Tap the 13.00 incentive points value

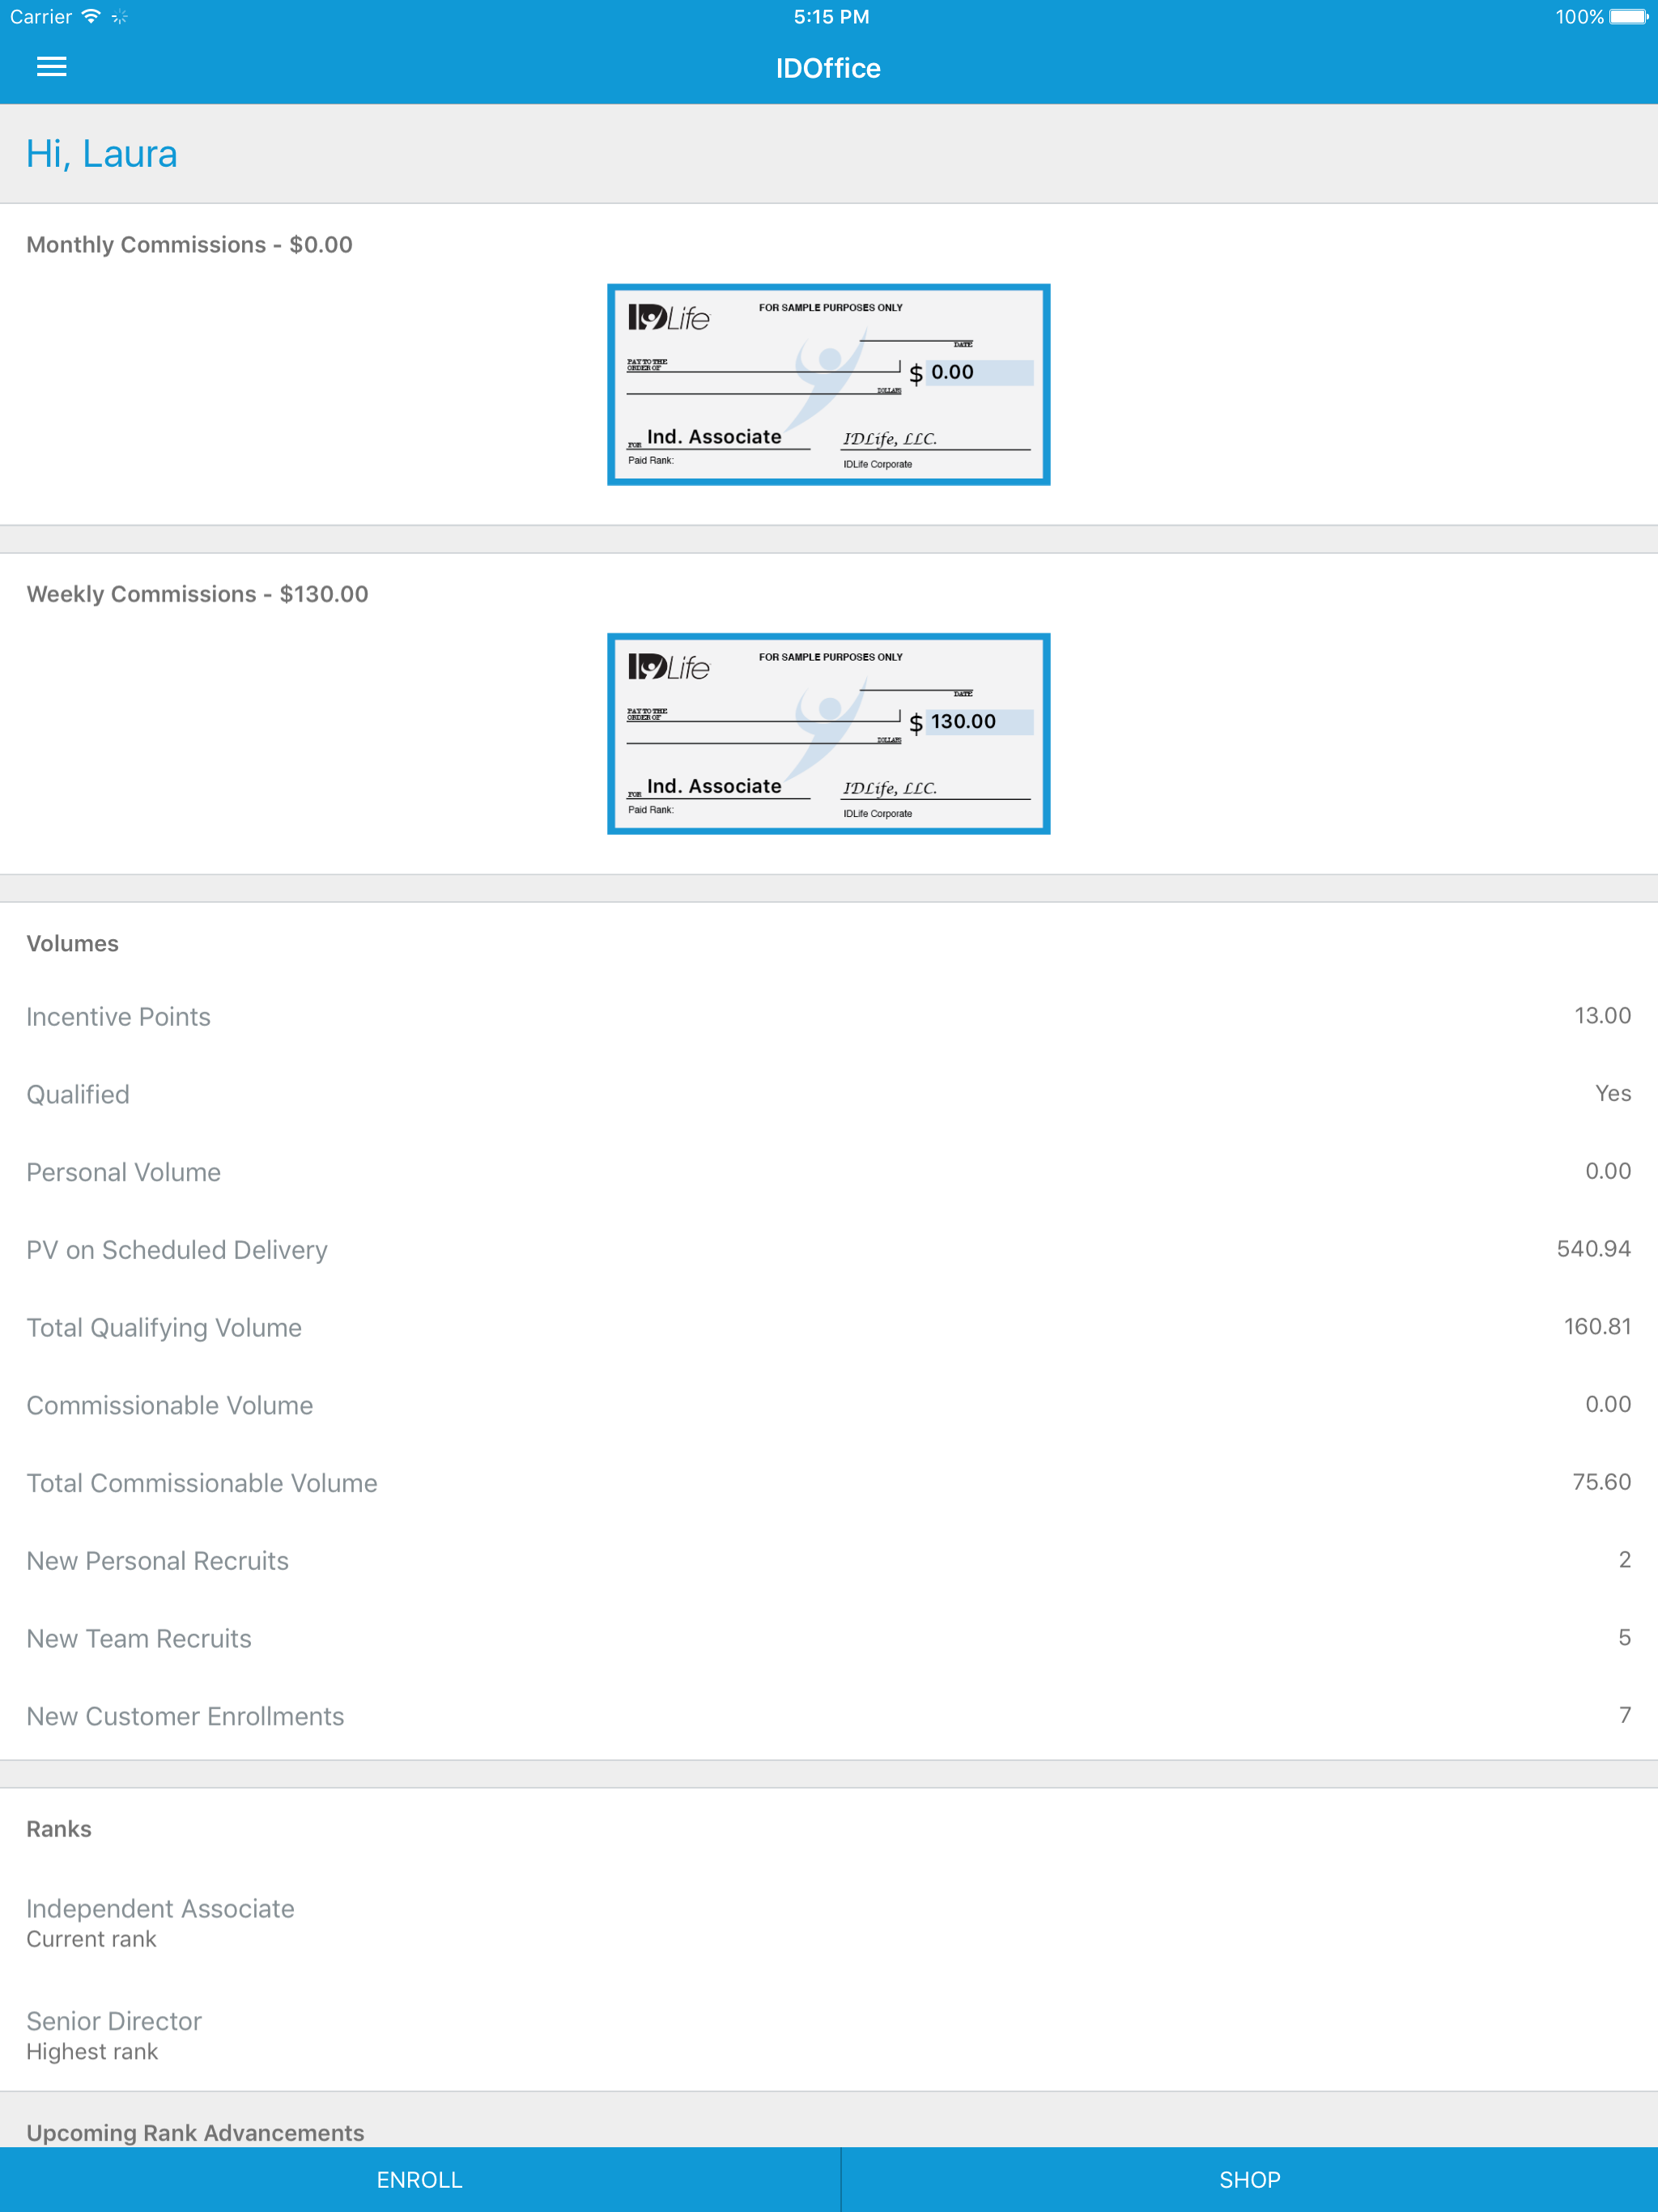(x=1602, y=1015)
